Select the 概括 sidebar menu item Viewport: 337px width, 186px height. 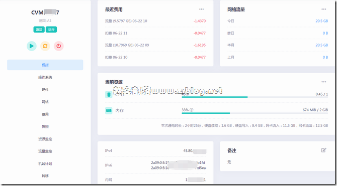[45, 65]
